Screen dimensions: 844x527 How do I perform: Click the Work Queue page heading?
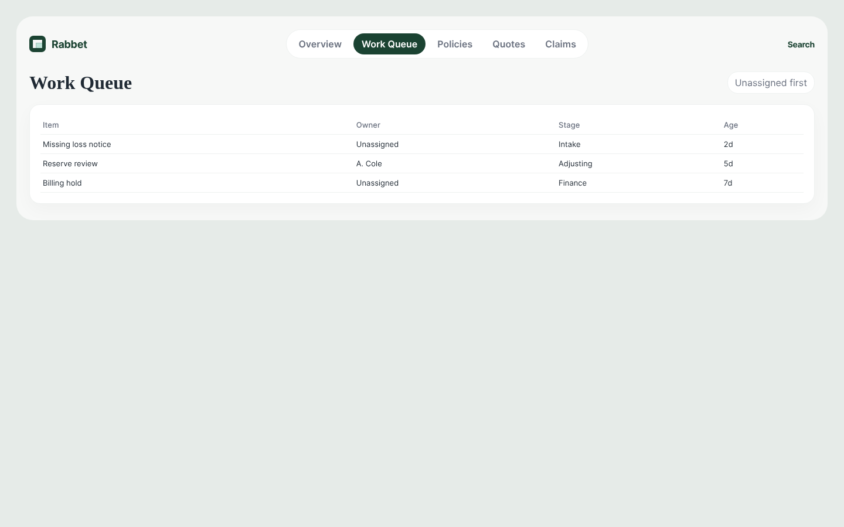point(81,83)
